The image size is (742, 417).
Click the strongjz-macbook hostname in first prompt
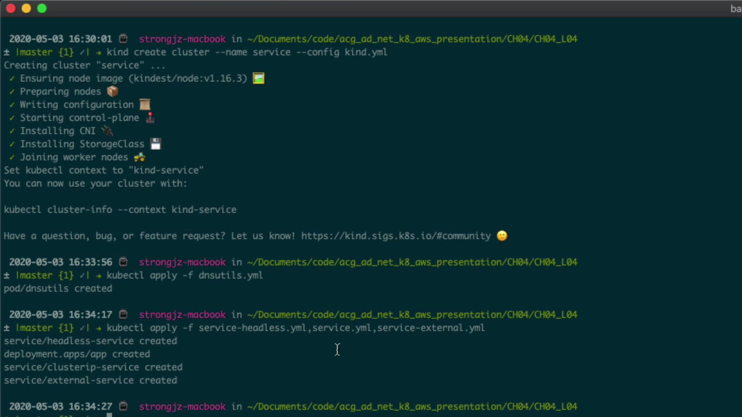click(182, 39)
